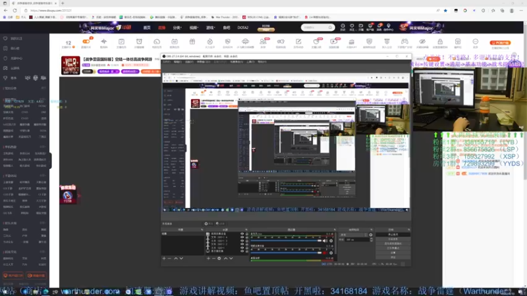
Task: Click the transition duration stepper arrows
Action: (371, 239)
